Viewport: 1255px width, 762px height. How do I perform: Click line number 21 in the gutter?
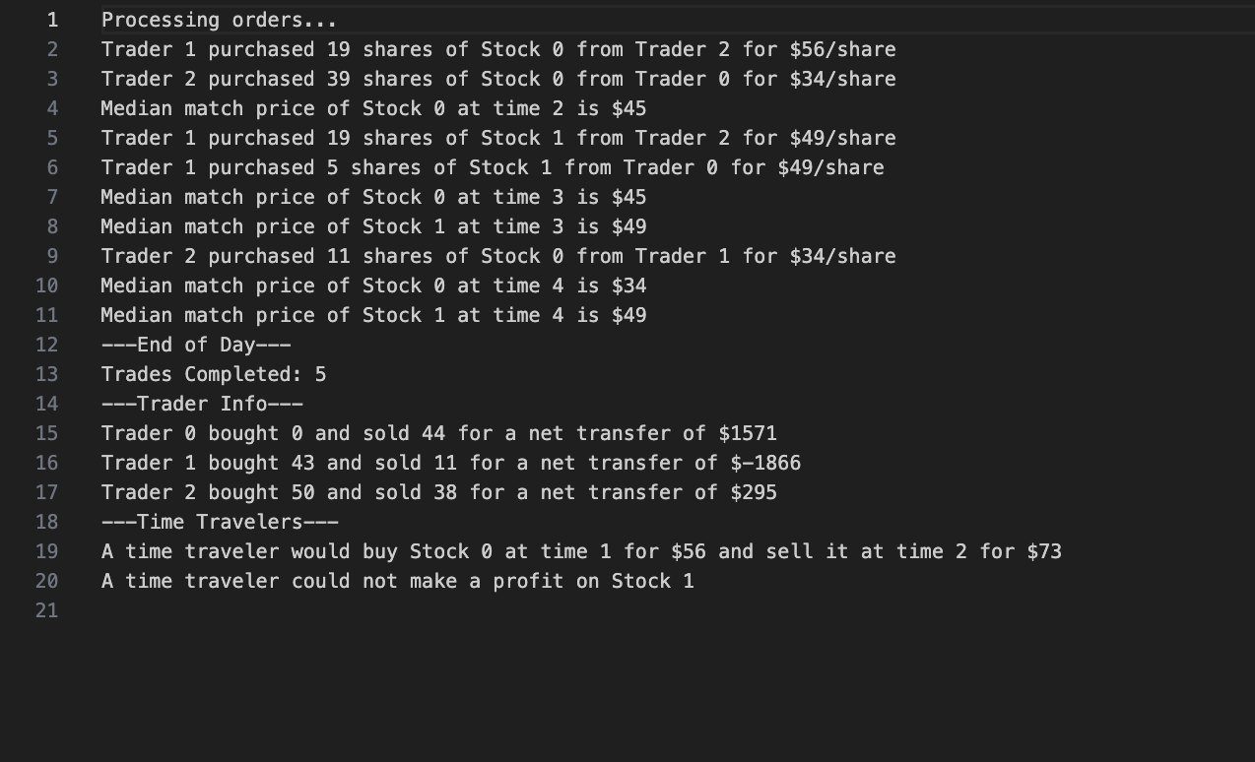(46, 610)
